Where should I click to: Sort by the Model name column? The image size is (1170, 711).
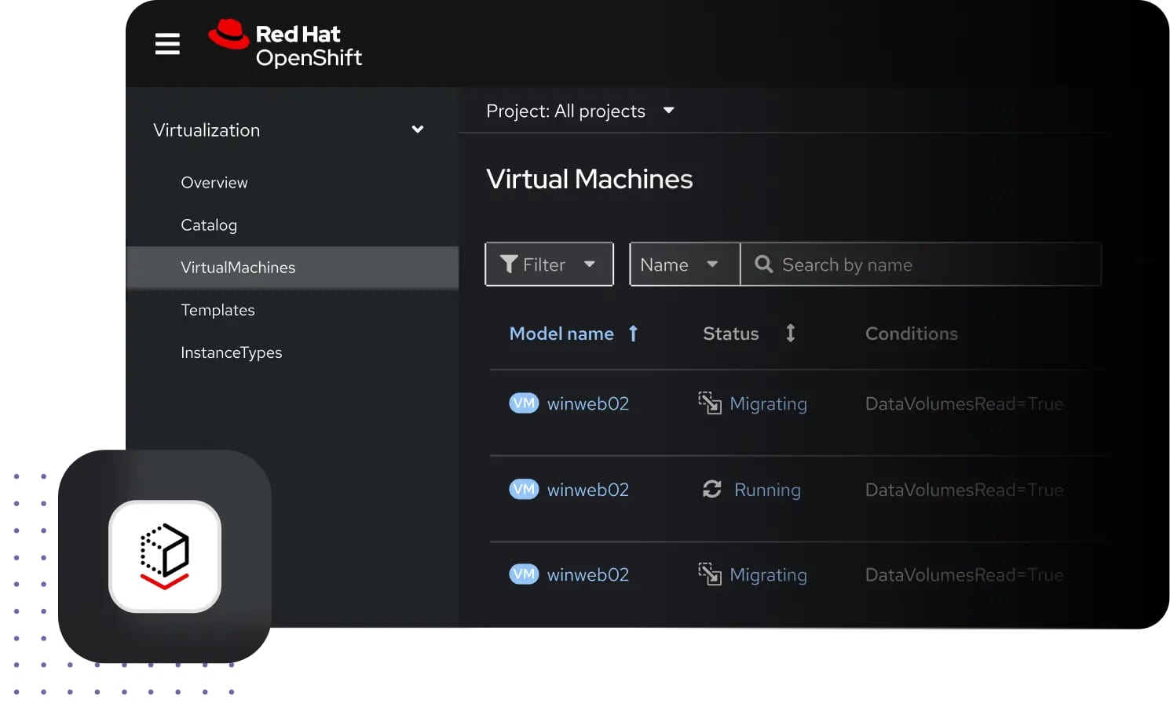coord(561,334)
